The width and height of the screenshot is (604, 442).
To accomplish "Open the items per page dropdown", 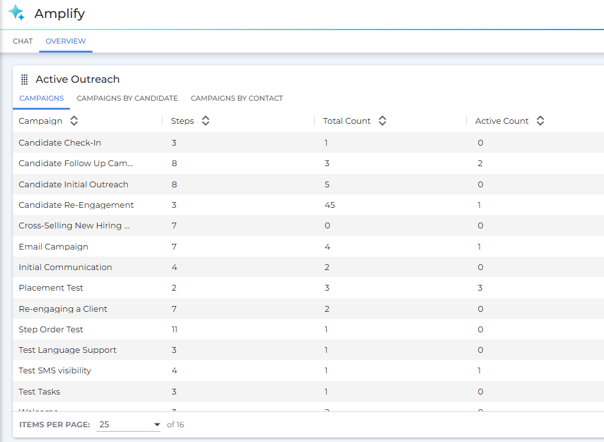I will [128, 425].
